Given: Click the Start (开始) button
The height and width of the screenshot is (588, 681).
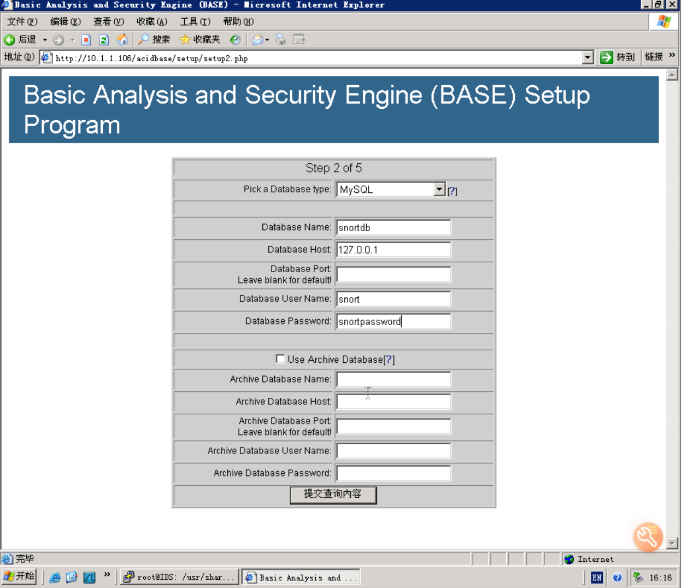Looking at the screenshot, I should (19, 577).
